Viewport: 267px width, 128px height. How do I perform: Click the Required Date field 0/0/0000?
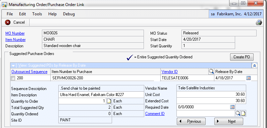point(203,107)
